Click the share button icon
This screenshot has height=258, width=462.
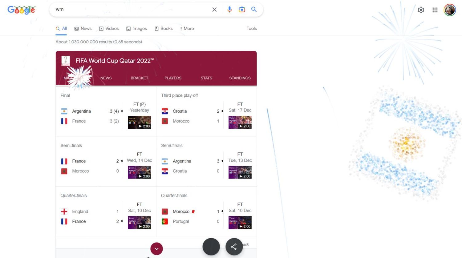click(x=234, y=247)
